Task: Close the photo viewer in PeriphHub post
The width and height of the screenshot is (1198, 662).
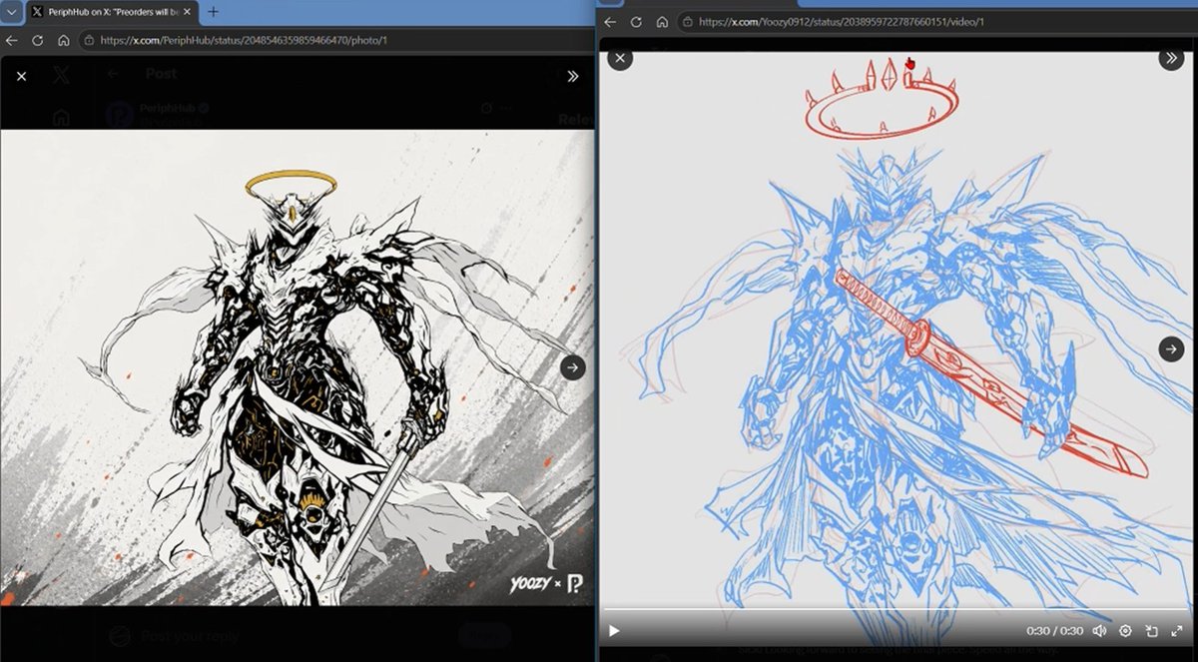Action: 21,76
